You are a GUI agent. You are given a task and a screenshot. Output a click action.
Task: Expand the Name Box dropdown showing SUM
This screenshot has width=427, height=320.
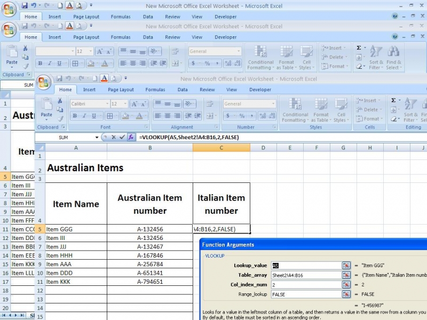point(97,137)
